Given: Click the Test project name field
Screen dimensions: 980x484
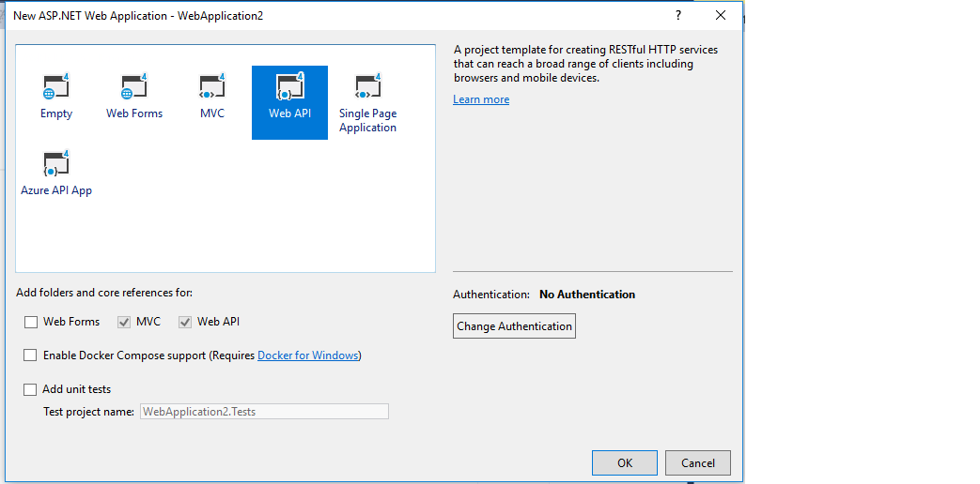Looking at the screenshot, I should pos(264,412).
